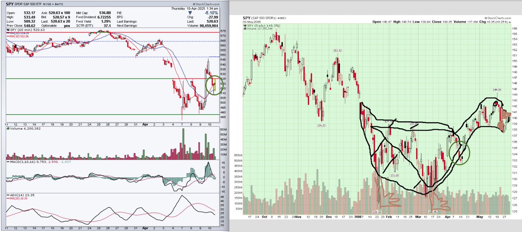Click the 131.08 price annotation
Image resolution: width=522 pixels, height=232 pixels.
click(x=395, y=175)
